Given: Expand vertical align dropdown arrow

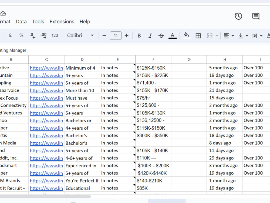Looking at the screenshot, I should coord(247,36).
